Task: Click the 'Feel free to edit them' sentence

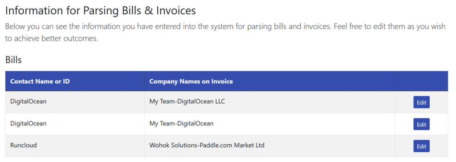Action: (x=390, y=27)
